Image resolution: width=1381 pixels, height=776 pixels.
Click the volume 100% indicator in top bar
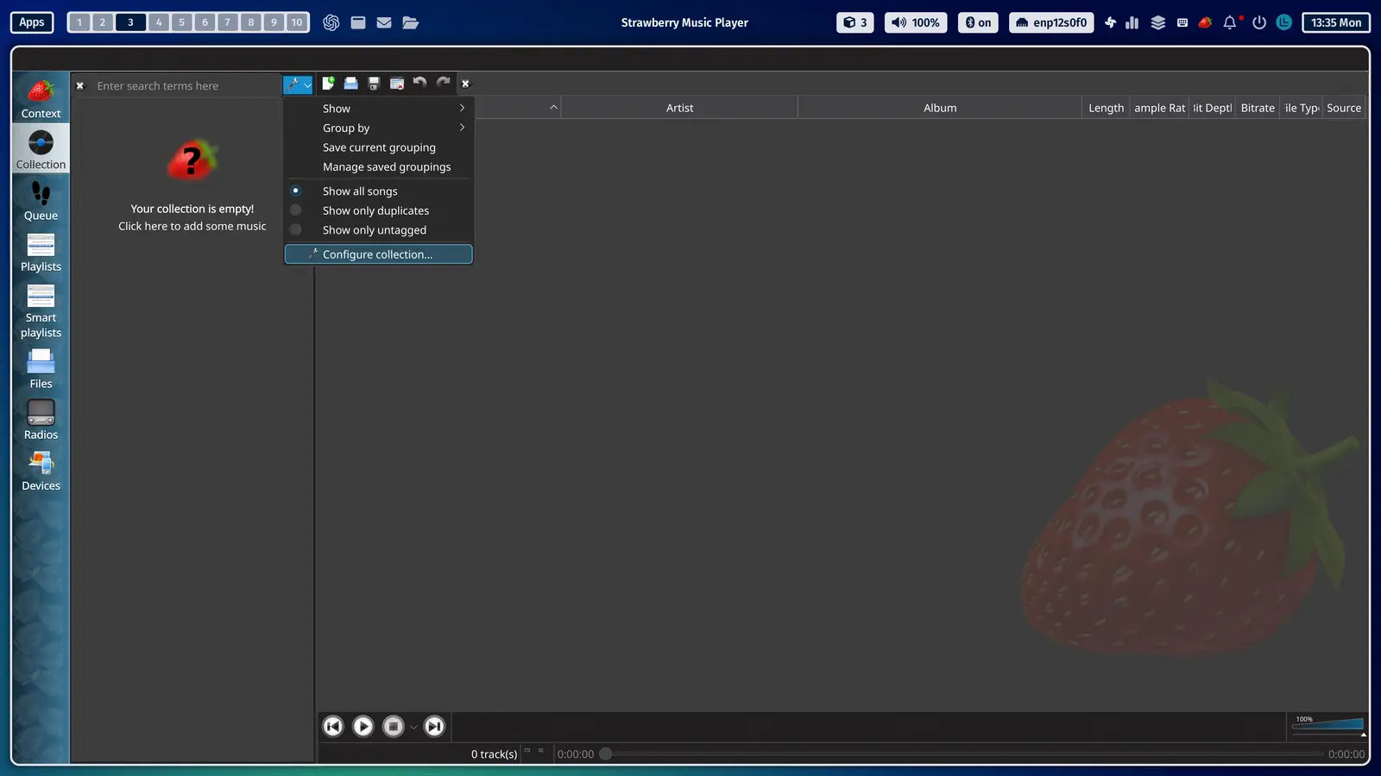916,22
